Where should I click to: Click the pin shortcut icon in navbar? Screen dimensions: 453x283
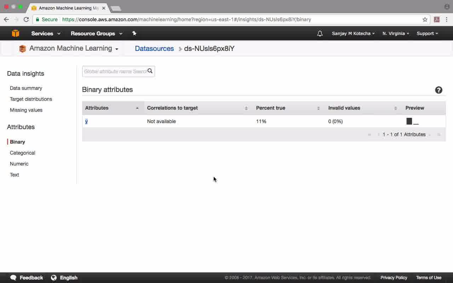[134, 33]
